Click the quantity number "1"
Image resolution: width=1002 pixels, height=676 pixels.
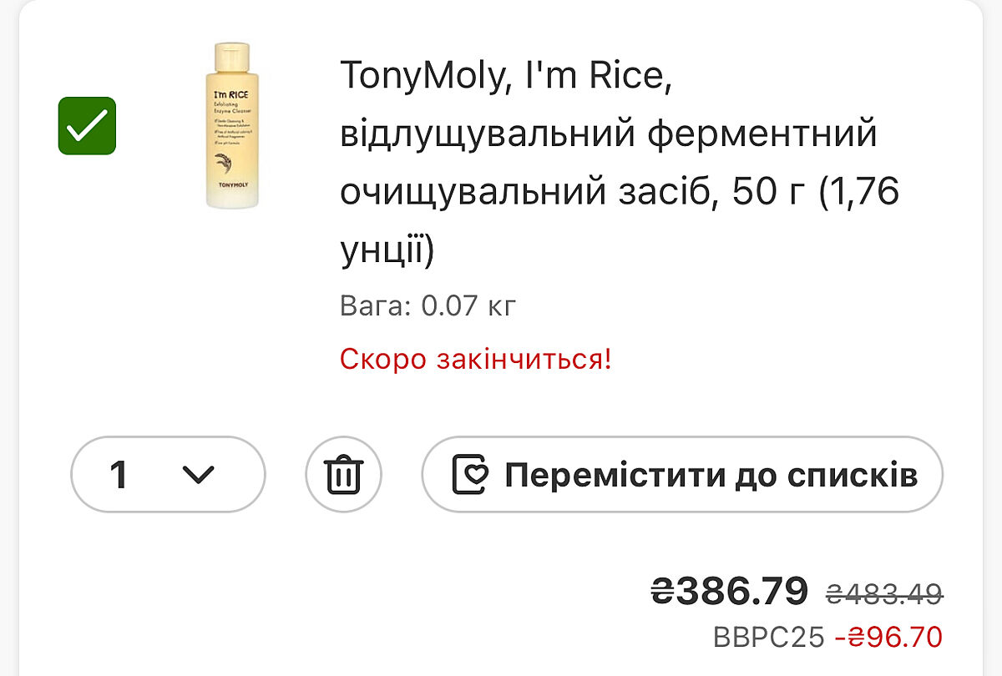119,475
